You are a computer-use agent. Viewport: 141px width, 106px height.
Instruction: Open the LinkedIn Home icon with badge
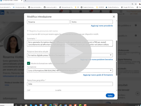[61, 11]
